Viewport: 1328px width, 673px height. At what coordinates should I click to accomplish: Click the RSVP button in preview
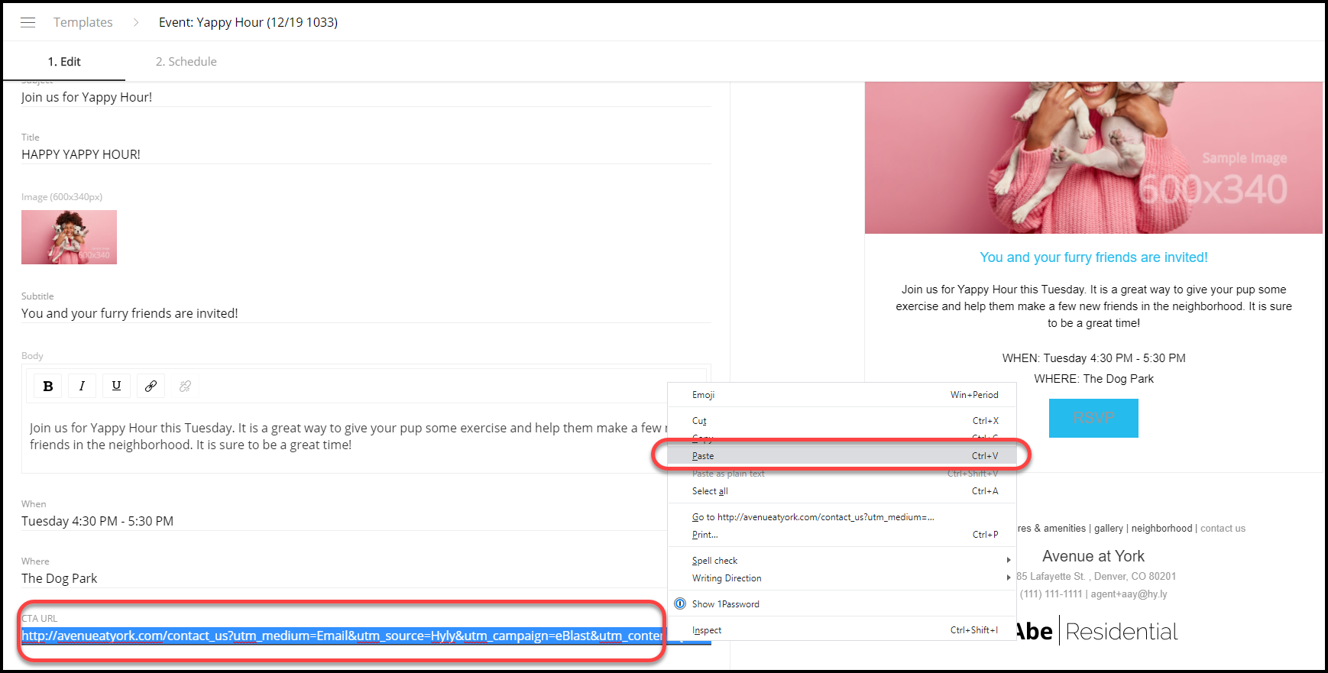coord(1093,418)
